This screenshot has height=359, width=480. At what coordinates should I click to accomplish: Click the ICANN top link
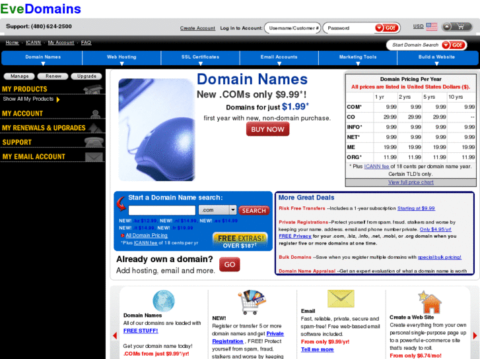click(x=34, y=42)
